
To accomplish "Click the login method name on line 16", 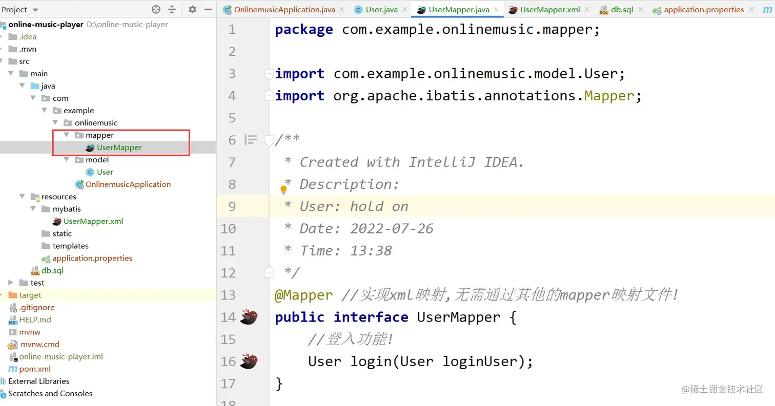I will (x=371, y=361).
